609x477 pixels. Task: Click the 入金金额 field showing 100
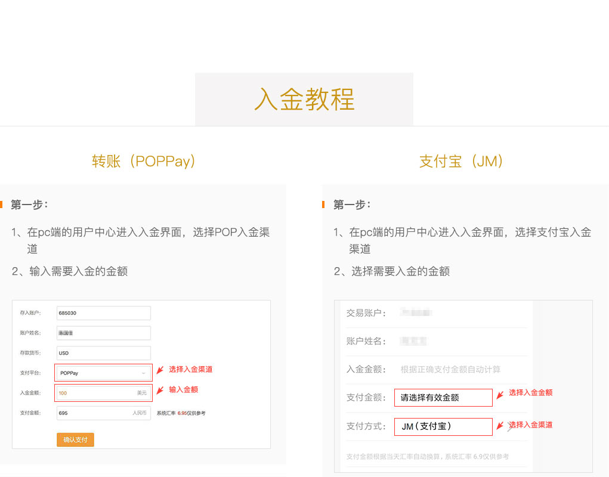coord(103,393)
